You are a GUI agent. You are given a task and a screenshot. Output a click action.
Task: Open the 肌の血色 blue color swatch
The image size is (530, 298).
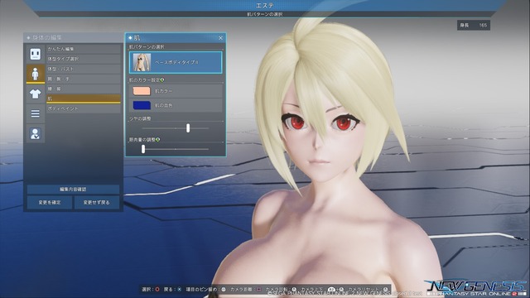(x=142, y=105)
